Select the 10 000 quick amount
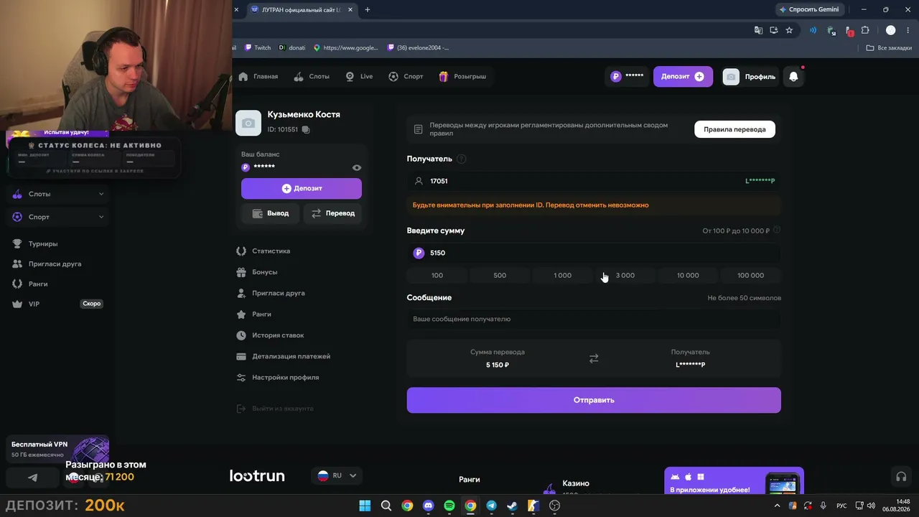This screenshot has height=517, width=919. 688,276
